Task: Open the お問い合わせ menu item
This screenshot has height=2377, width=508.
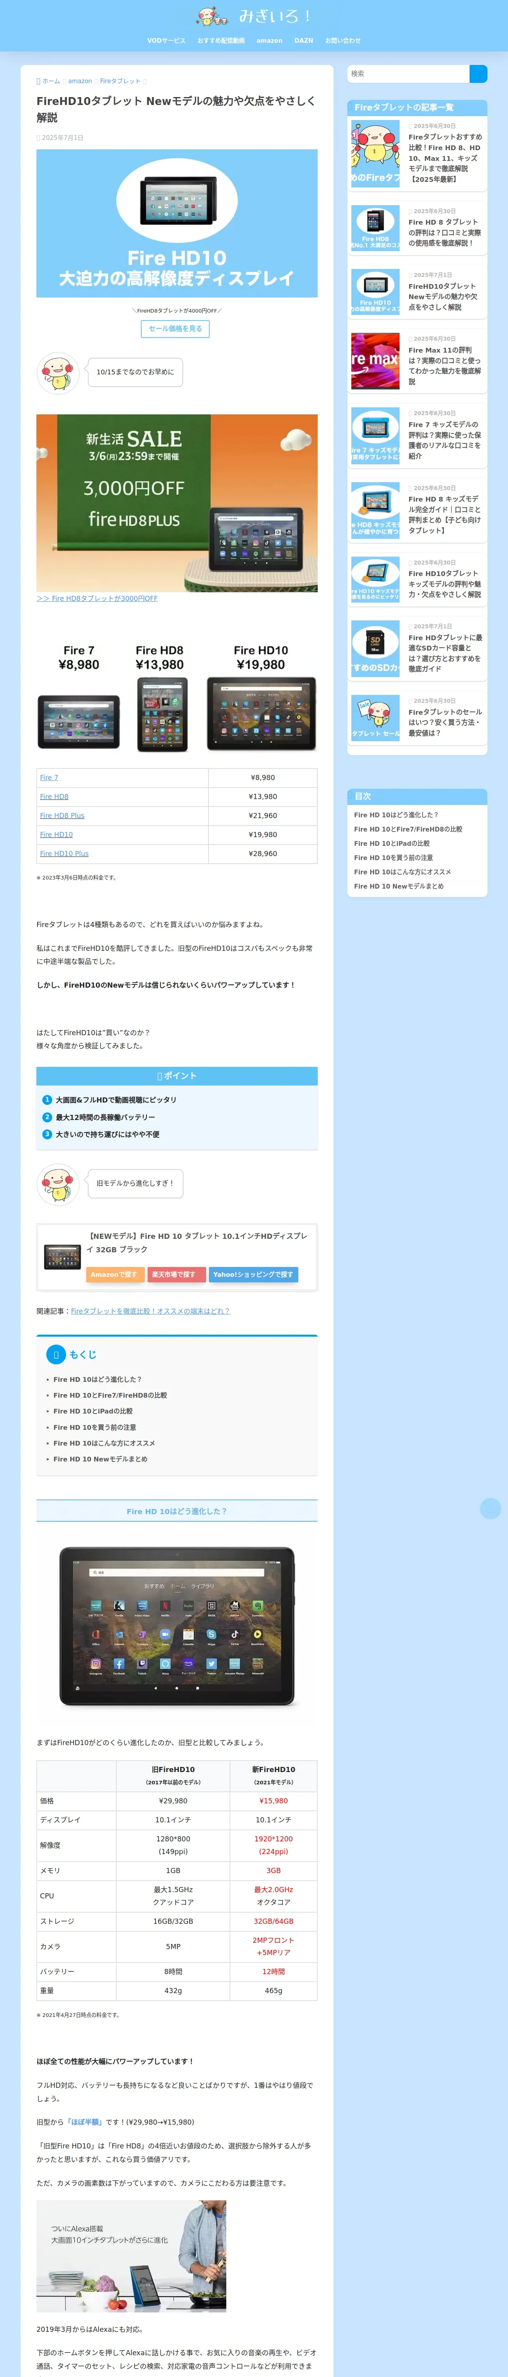Action: click(343, 40)
